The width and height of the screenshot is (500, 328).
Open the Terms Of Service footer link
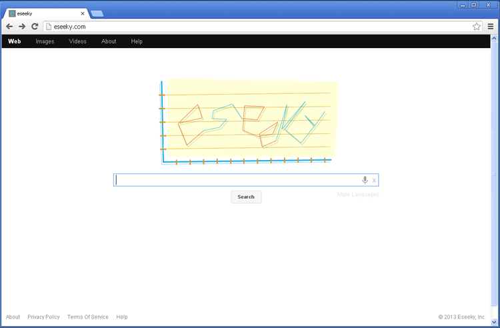pos(87,317)
